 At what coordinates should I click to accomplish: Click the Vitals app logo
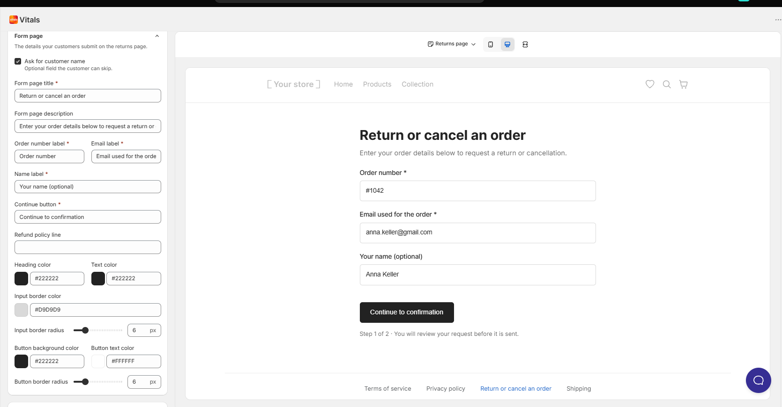pos(14,20)
